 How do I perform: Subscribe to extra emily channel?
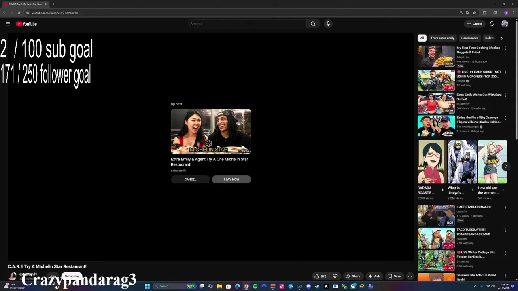(72, 276)
